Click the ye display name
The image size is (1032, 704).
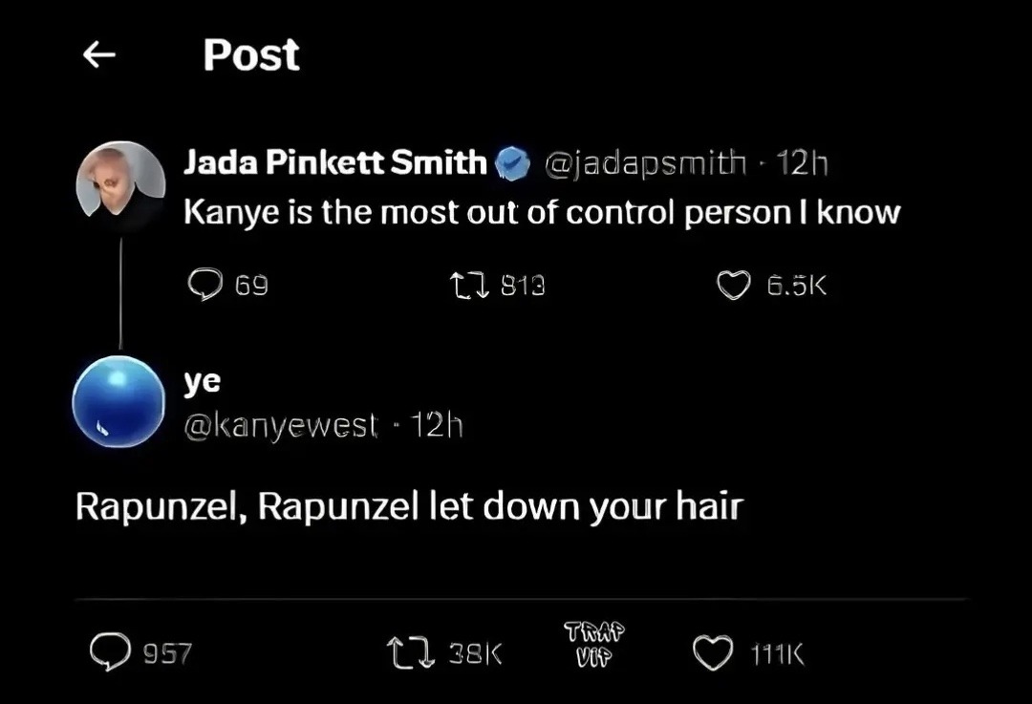[x=202, y=380]
